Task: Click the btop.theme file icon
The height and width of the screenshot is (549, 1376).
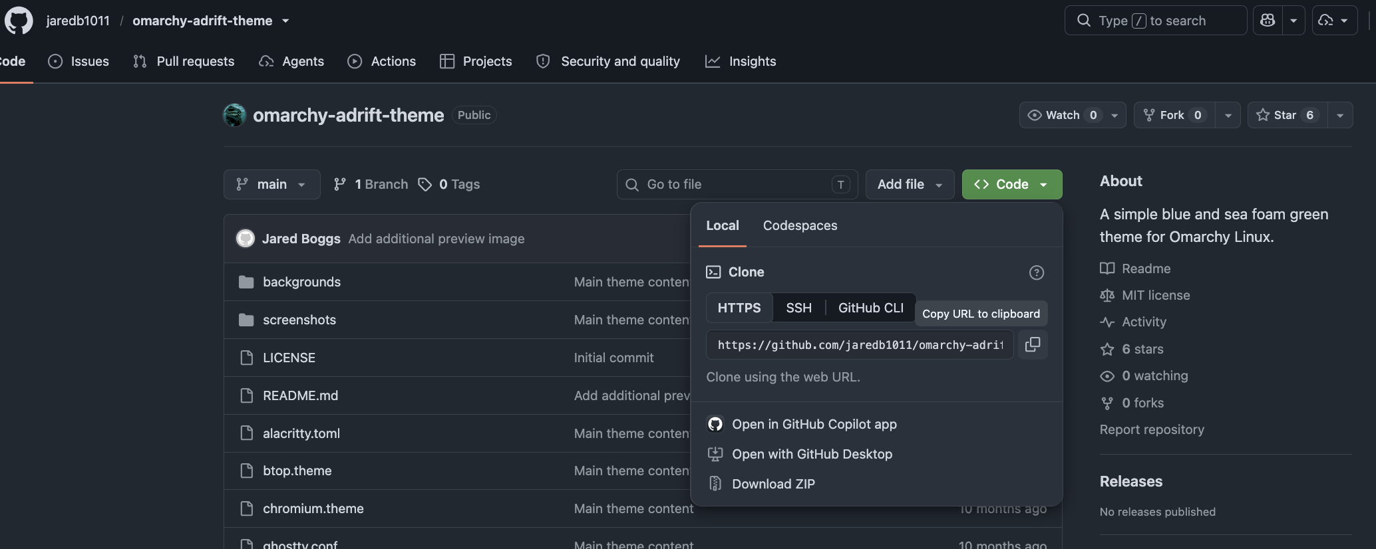Action: 246,471
